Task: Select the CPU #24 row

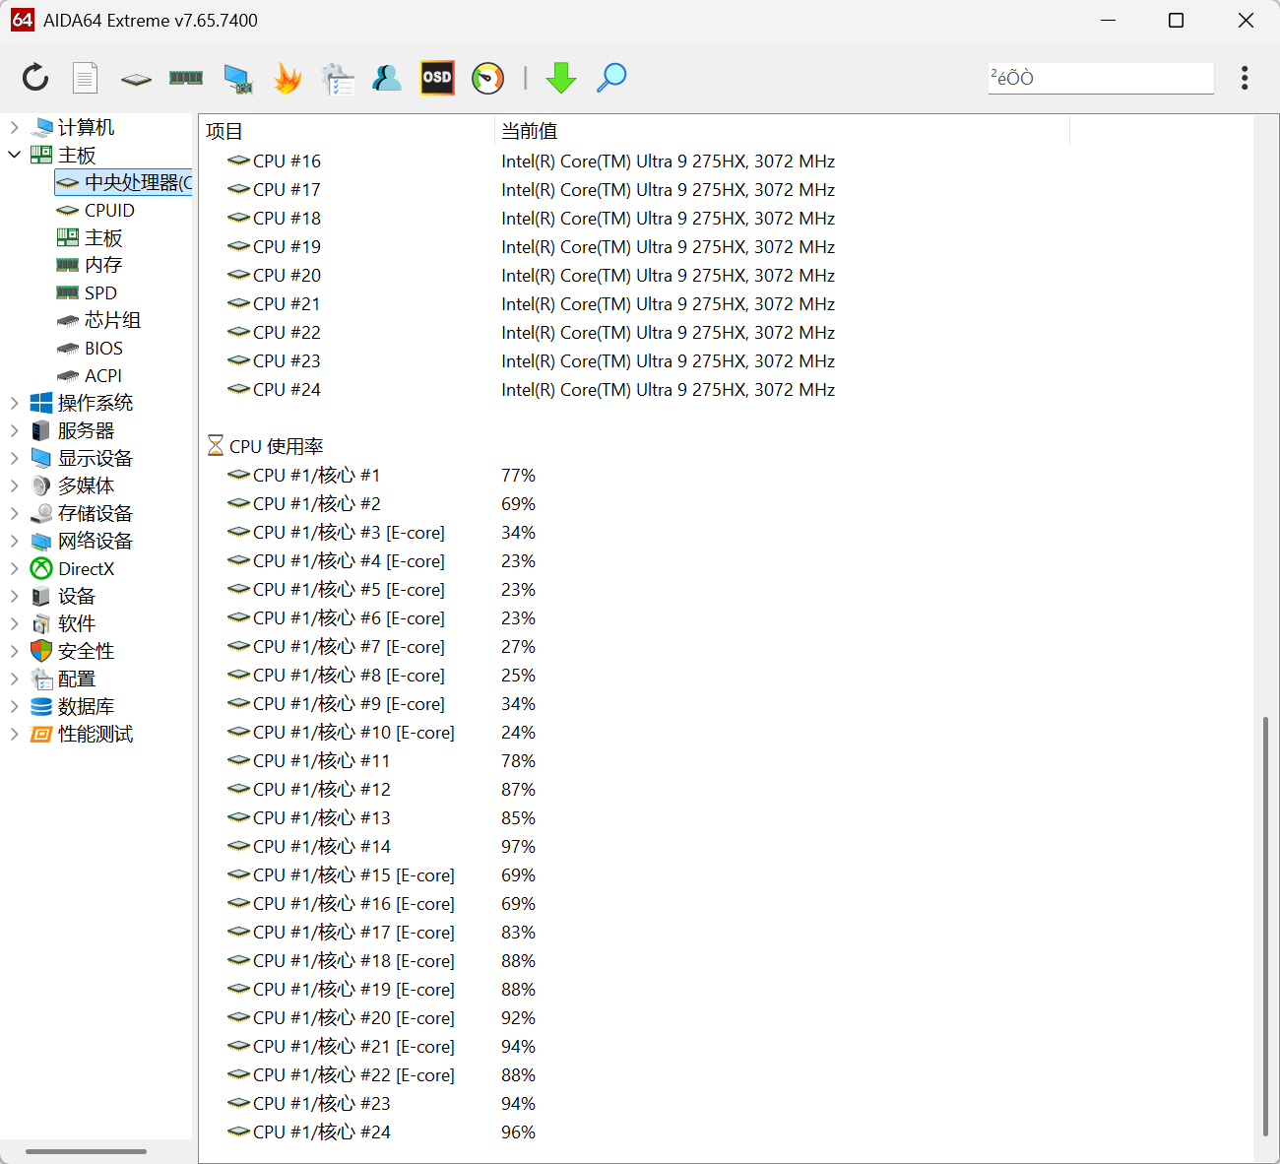Action: point(635,389)
